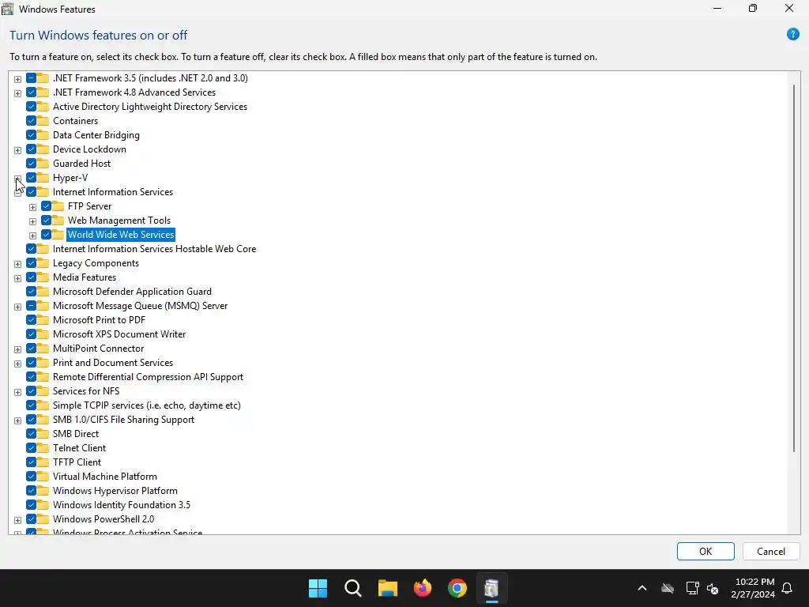Select the Services for NFS label
The width and height of the screenshot is (809, 607).
[85, 391]
